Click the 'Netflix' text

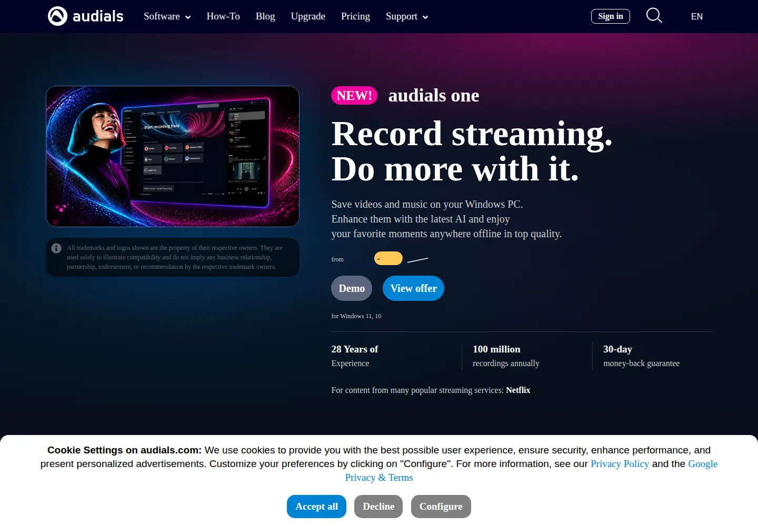518,390
